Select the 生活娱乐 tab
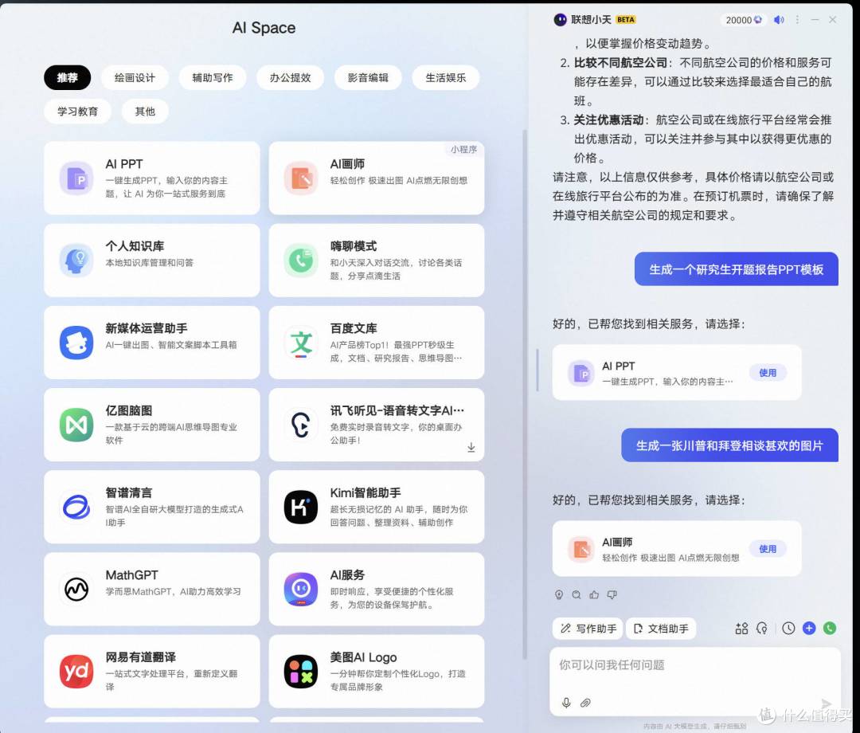 (x=446, y=78)
